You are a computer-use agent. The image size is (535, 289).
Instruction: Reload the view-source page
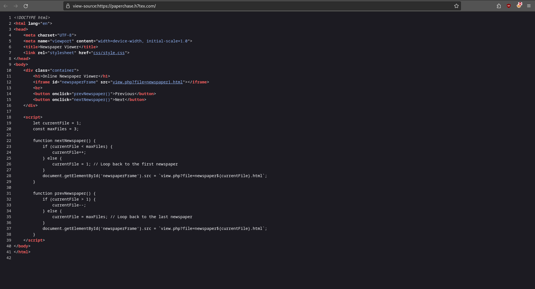(26, 6)
